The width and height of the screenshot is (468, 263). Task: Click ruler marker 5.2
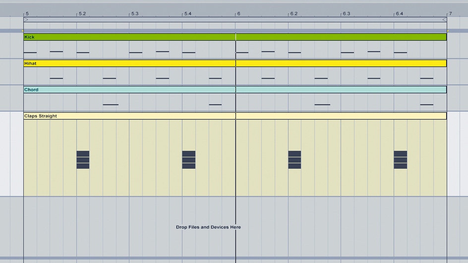point(82,14)
